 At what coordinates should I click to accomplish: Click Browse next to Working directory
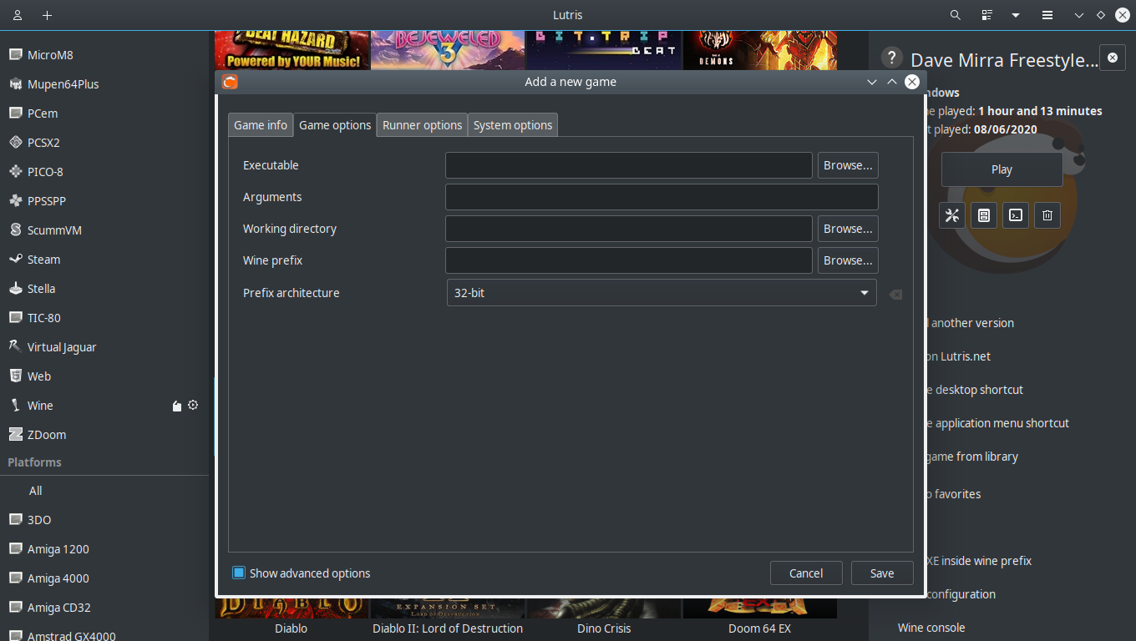[848, 229]
